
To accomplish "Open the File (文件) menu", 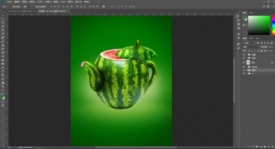I will point(9,2).
